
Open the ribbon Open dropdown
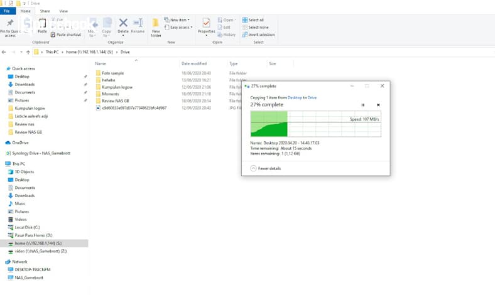coord(227,20)
